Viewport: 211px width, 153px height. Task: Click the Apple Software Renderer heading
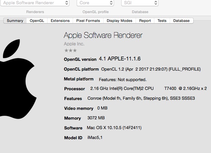click(x=103, y=35)
